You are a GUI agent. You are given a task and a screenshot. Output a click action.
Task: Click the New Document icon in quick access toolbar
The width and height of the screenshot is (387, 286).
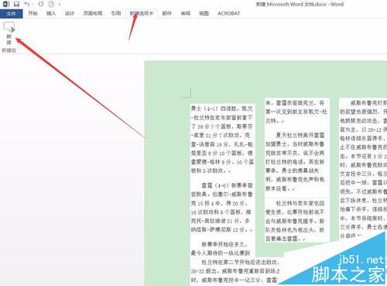tap(52, 4)
